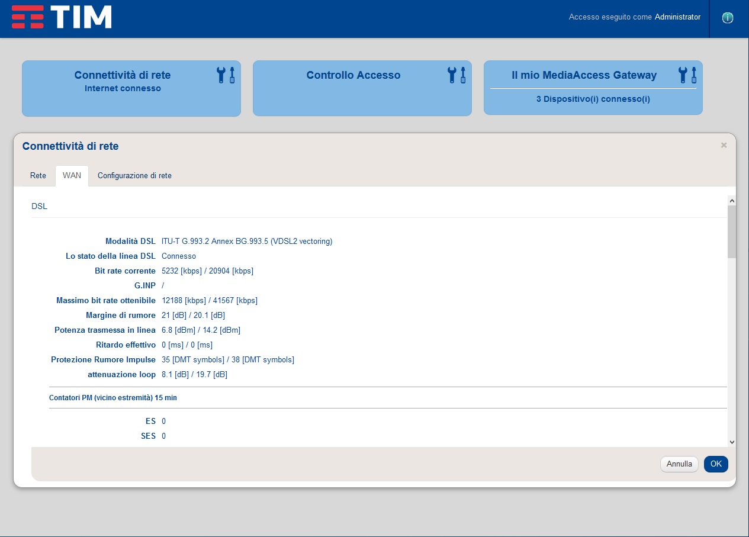Select the WAN tab
Screen dimensions: 749x537
click(x=72, y=176)
